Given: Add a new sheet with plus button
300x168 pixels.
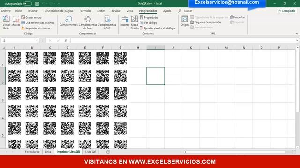Looking at the screenshot, I should [x=108, y=152].
